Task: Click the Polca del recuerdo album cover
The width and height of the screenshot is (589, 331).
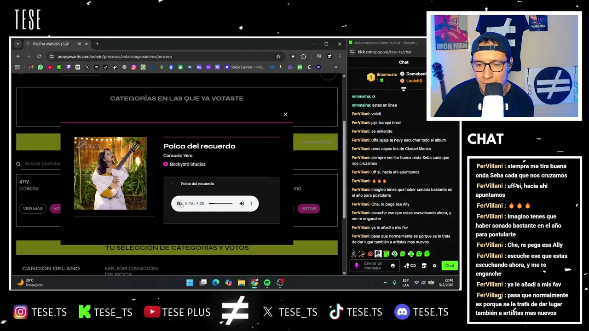Action: (x=110, y=173)
